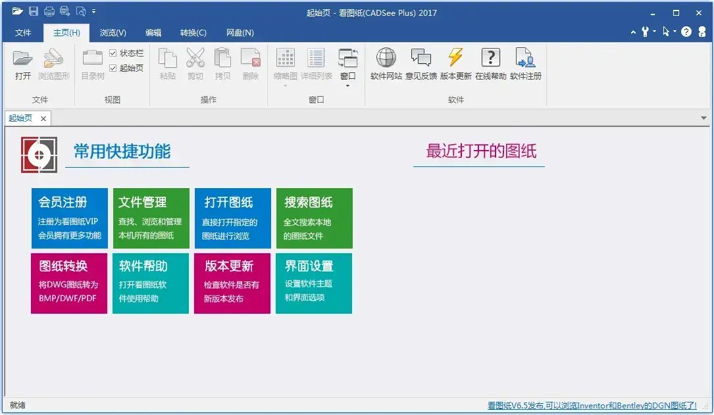714x415 pixels.
Task: Open the 看图纸V6.5发布 status bar link
Action: pyautogui.click(x=592, y=405)
